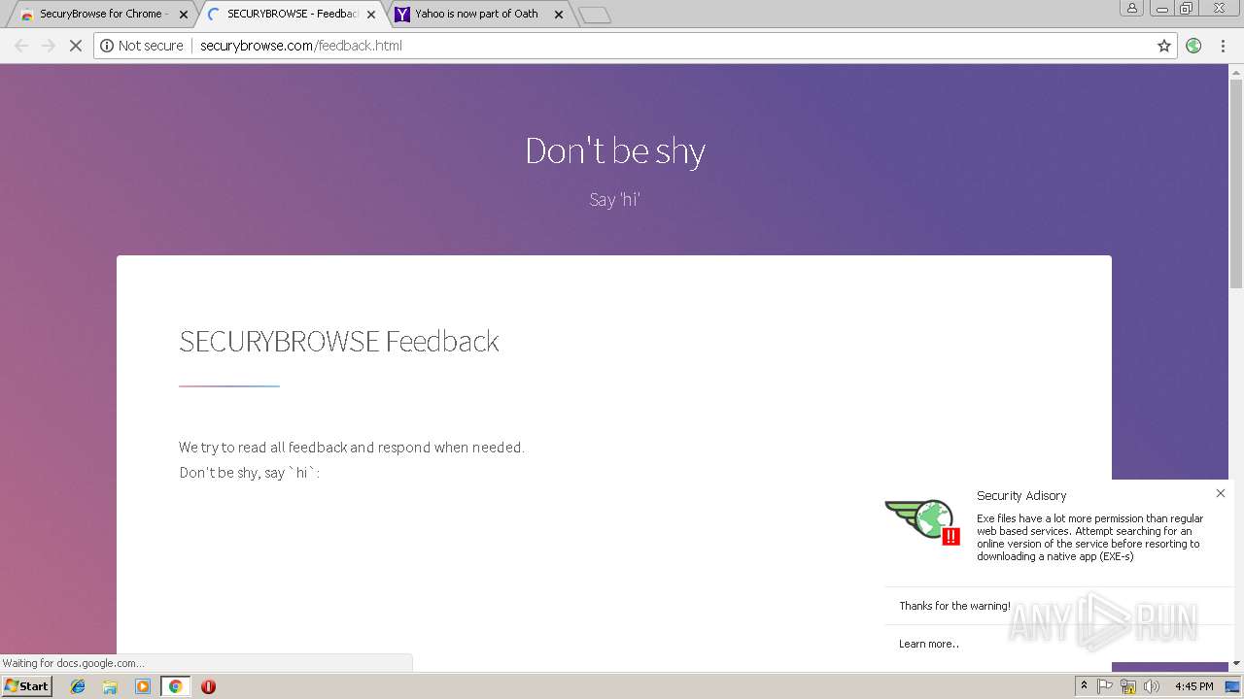Image resolution: width=1244 pixels, height=699 pixels.
Task: Go forward to the next page
Action: pos(49,46)
